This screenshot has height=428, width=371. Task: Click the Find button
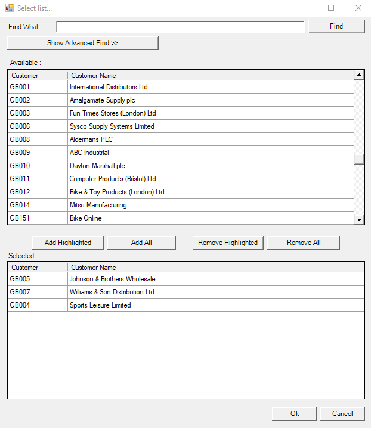pyautogui.click(x=336, y=26)
